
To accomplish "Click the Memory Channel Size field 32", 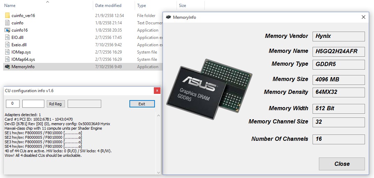I will point(339,122).
